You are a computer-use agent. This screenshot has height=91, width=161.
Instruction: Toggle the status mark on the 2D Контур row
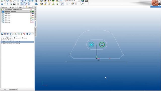click(31, 14)
